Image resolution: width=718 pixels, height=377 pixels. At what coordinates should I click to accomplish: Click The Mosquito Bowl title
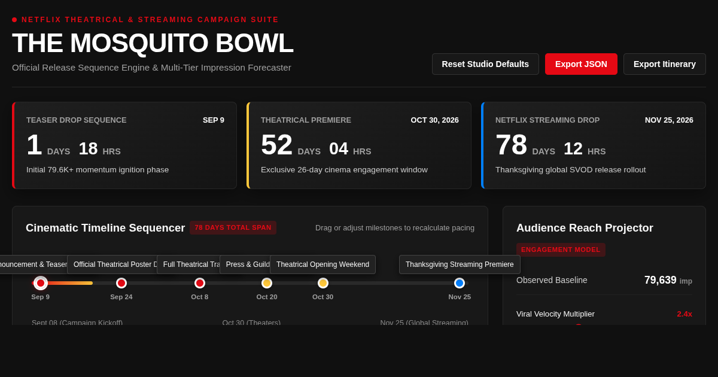click(x=153, y=43)
